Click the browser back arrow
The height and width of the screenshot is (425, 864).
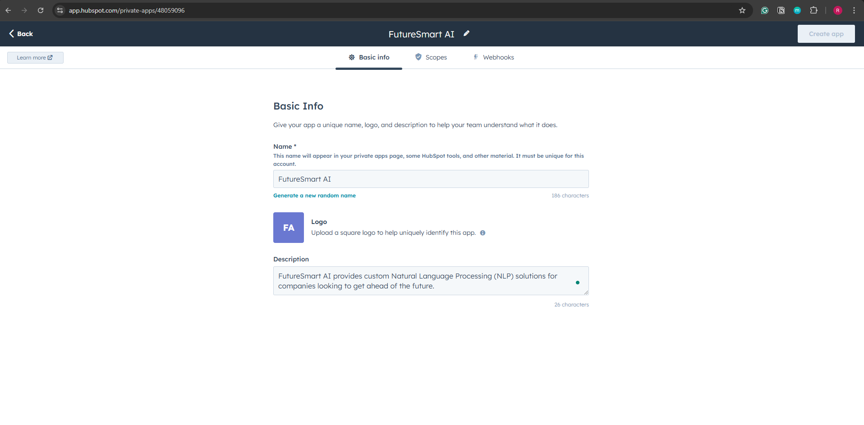point(8,10)
